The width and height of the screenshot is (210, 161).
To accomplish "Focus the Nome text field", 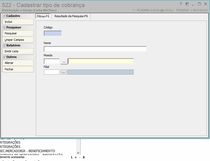I will 95,49.
